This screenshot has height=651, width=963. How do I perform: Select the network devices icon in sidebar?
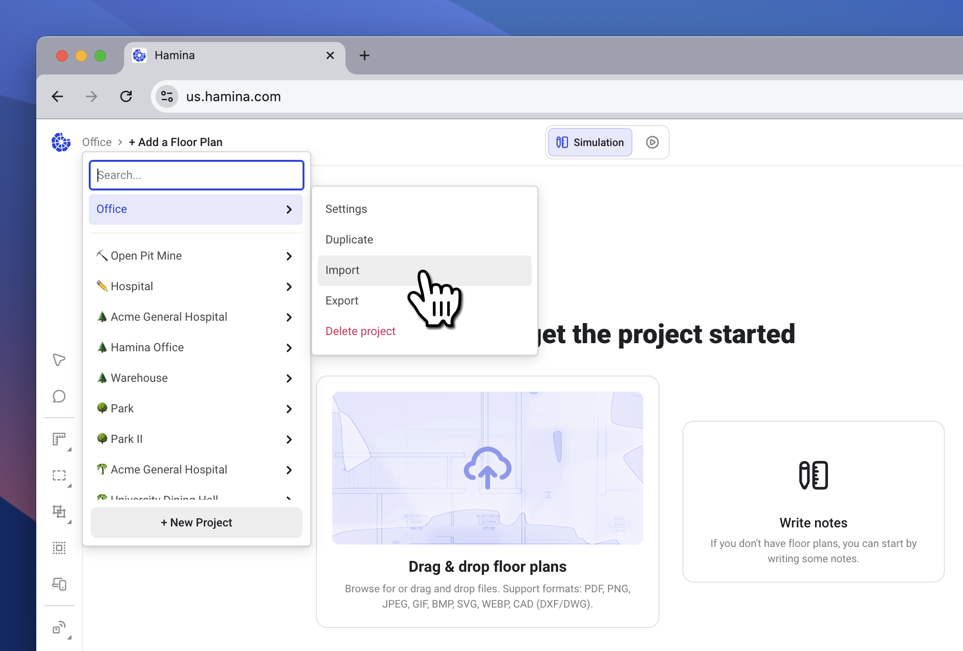tap(59, 584)
